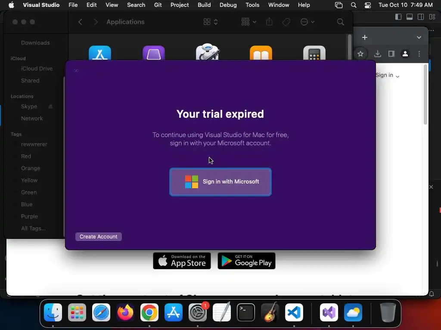Select Shared in Finder sidebar
Screen dimensions: 441x330
point(30,80)
